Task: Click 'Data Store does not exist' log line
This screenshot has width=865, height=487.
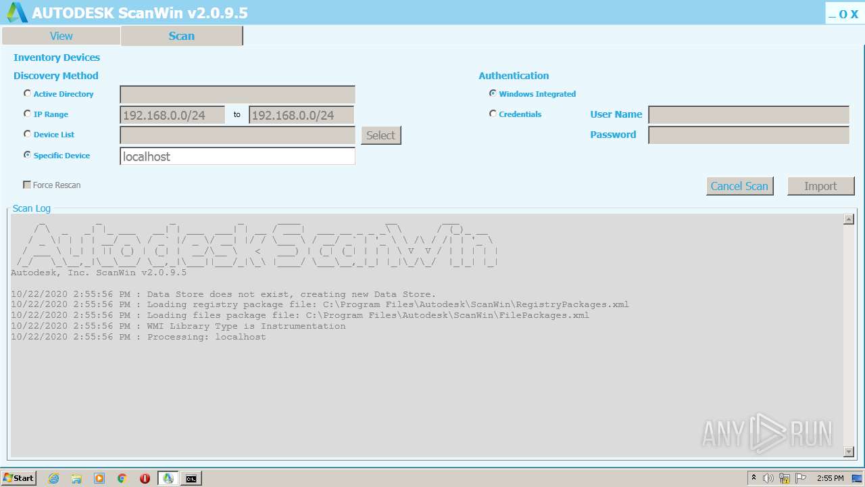Action: (x=224, y=294)
